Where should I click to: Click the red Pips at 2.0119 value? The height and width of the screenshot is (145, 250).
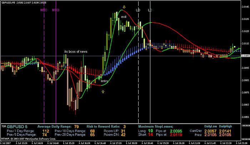point(176,135)
